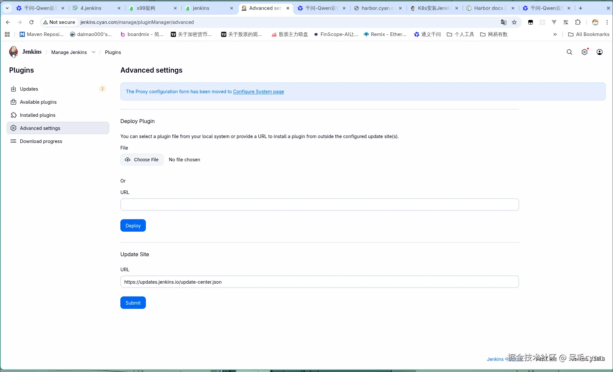Open the 通义千问 bookmark

(428, 34)
